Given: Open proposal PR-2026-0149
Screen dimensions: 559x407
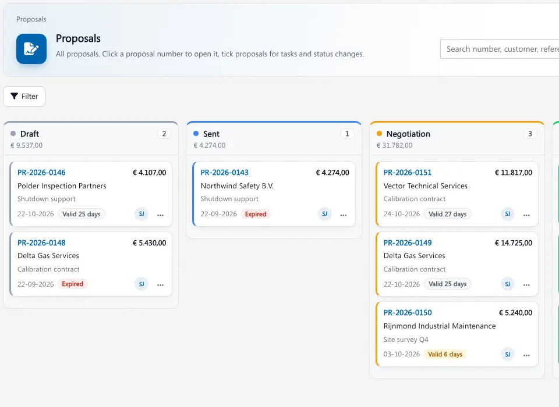Looking at the screenshot, I should [408, 243].
